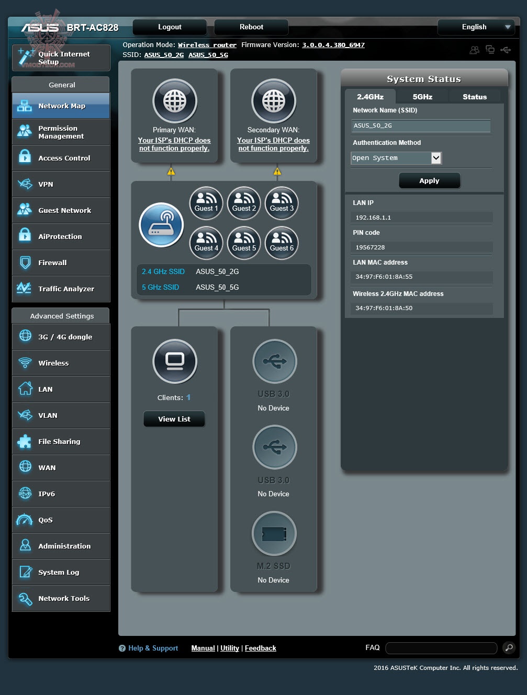Open the Utility link
Image resolution: width=527 pixels, height=695 pixels.
pos(230,648)
